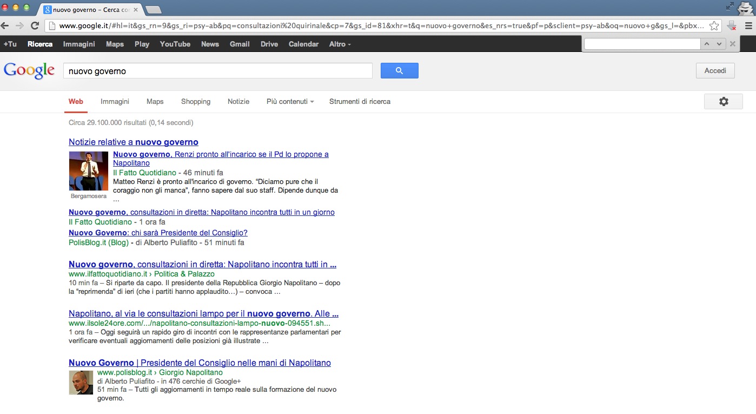Click 'Il Fatto Quotidiano - 46 minuti fa' source
756x414 pixels.
pyautogui.click(x=168, y=173)
